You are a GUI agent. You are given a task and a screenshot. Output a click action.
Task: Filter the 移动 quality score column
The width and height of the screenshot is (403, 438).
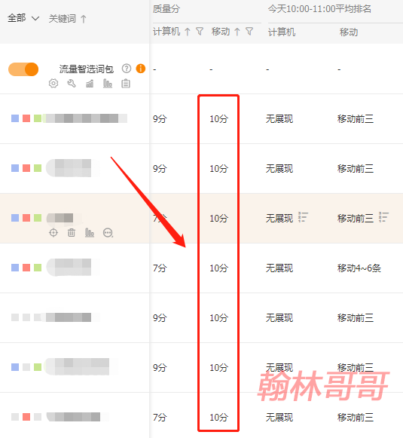pos(249,32)
